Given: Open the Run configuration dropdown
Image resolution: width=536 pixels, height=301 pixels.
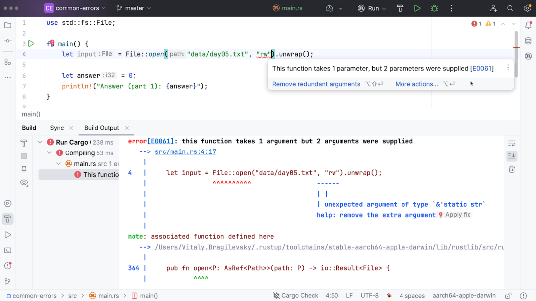Looking at the screenshot, I should [x=372, y=8].
